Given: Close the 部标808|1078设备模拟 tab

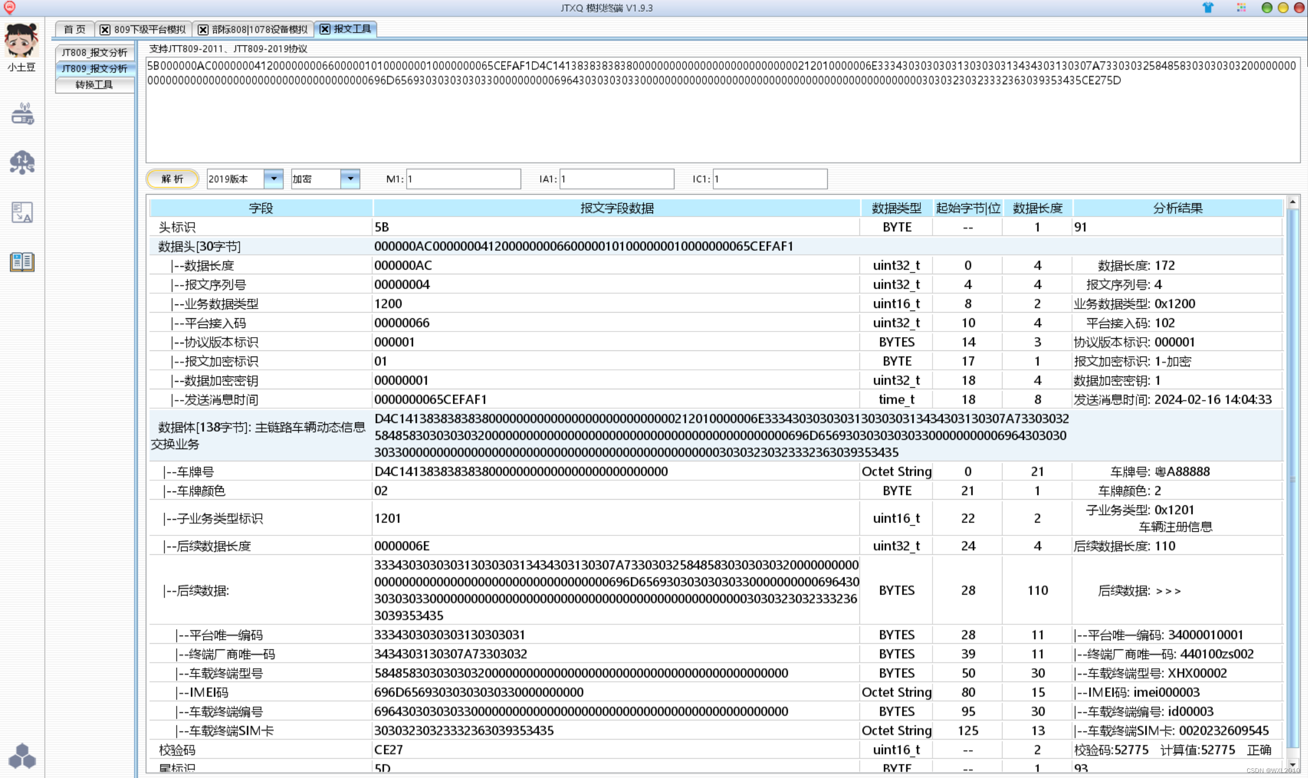Looking at the screenshot, I should (203, 29).
